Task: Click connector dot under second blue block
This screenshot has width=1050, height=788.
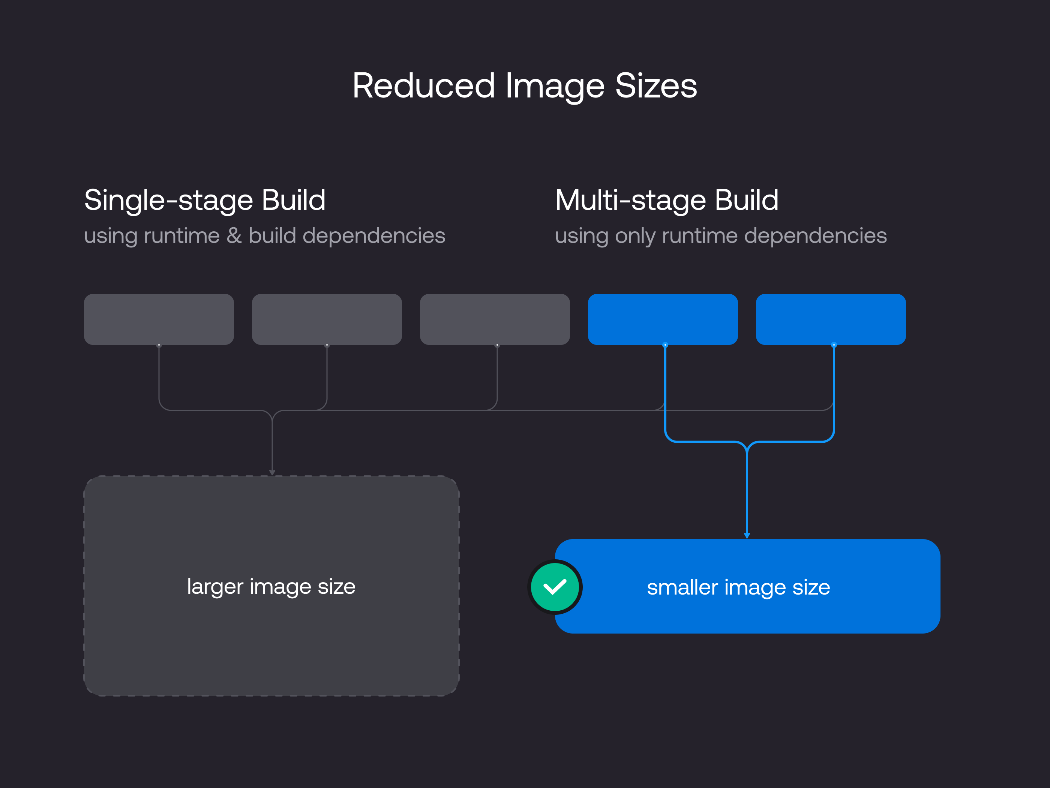Action: pyautogui.click(x=834, y=345)
